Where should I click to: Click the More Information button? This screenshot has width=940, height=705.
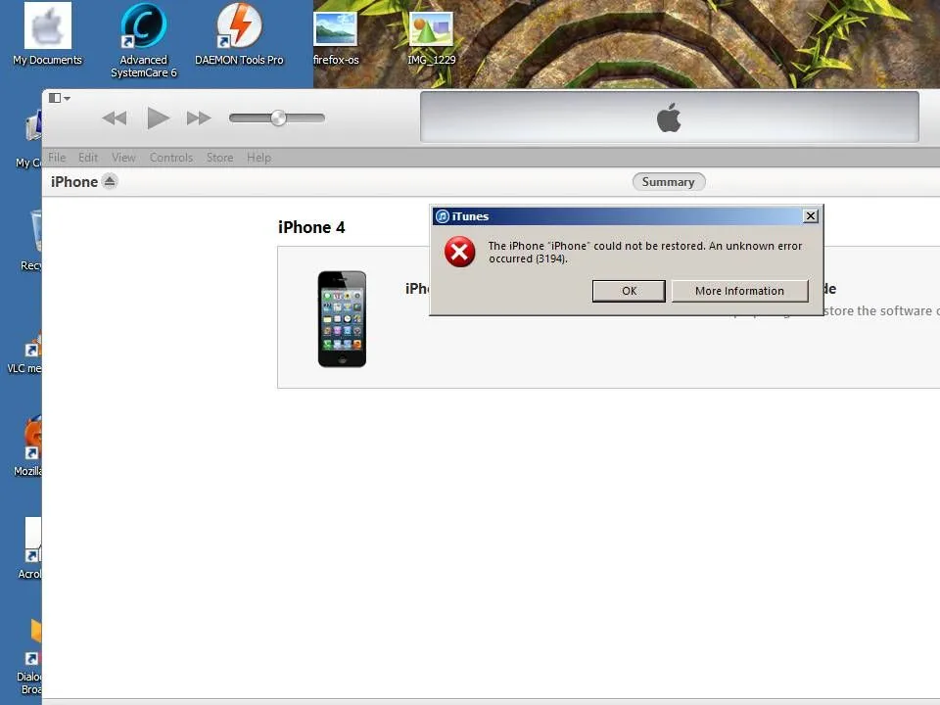(739, 291)
